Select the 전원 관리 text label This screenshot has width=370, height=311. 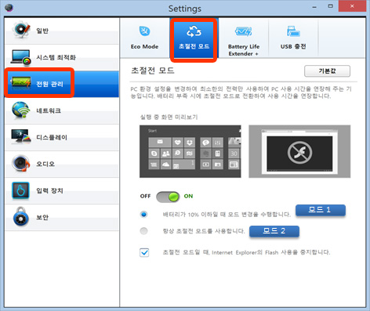tap(49, 84)
